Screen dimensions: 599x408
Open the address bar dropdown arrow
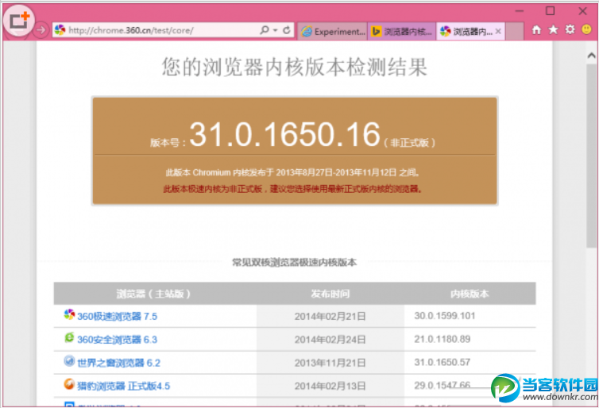(x=275, y=30)
